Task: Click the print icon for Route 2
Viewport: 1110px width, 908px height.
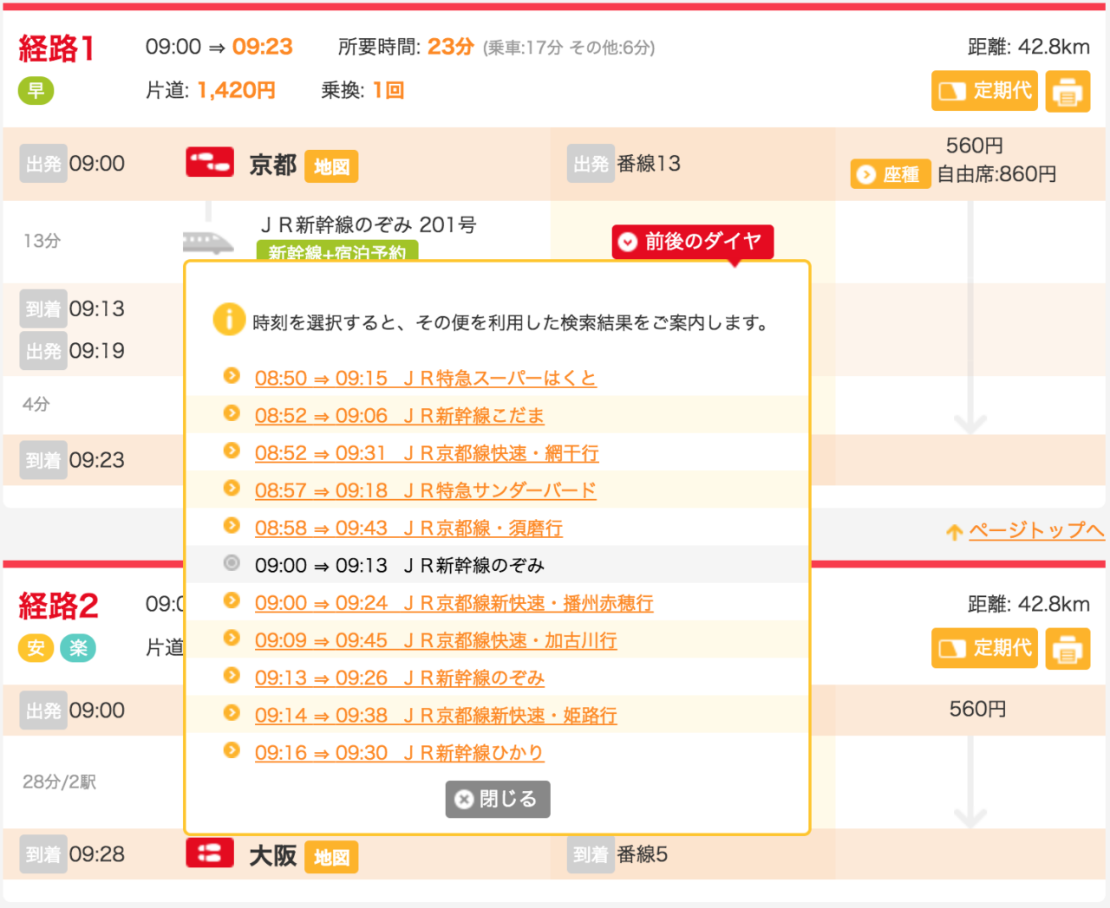Action: coord(1068,649)
